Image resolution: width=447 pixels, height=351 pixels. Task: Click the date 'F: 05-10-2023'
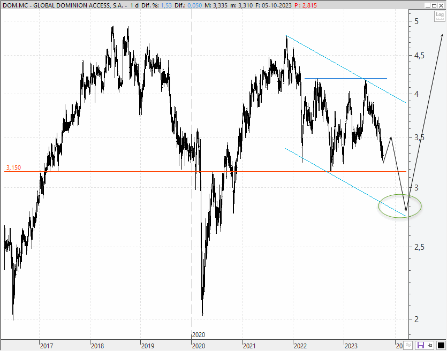click(x=272, y=5)
